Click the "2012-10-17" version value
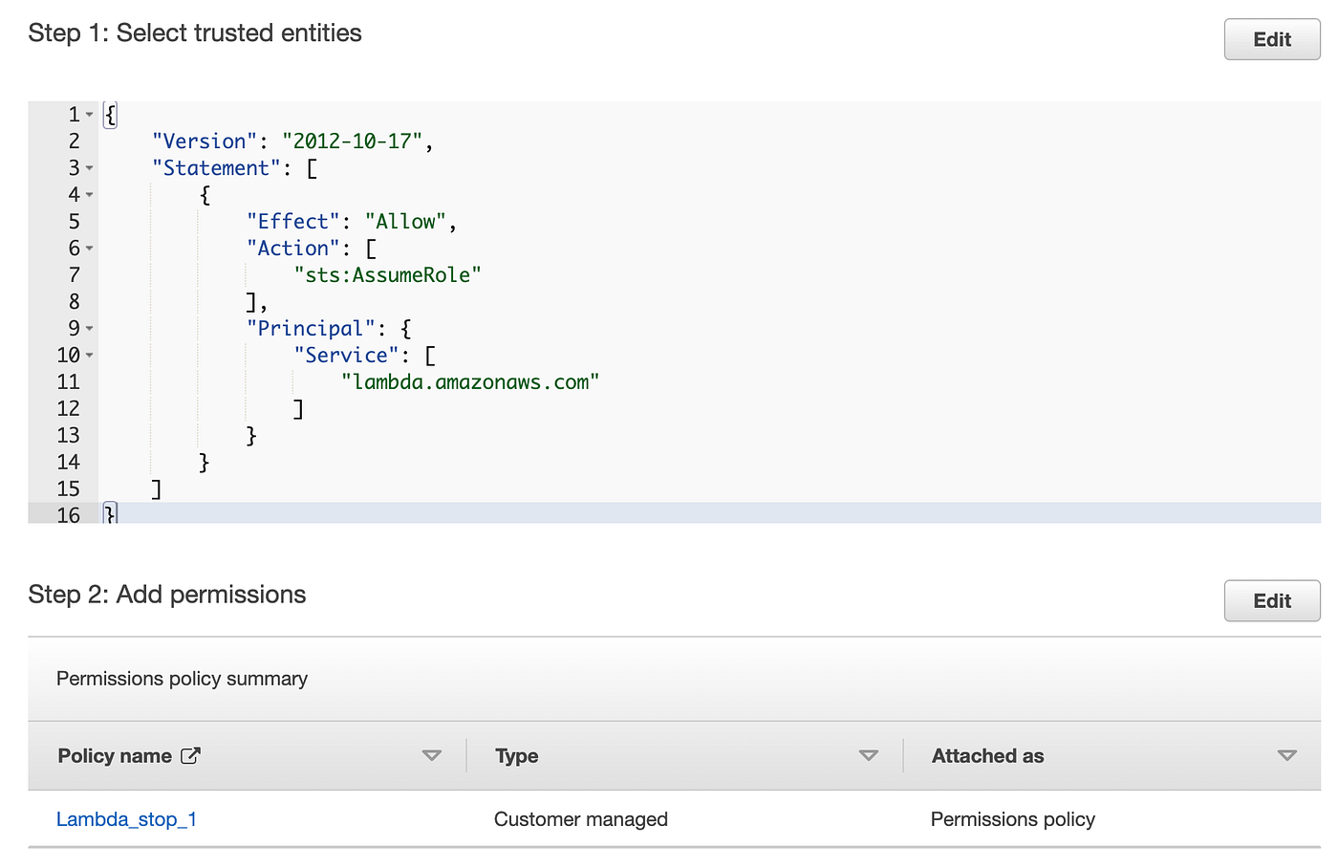1338x868 pixels. click(x=352, y=141)
